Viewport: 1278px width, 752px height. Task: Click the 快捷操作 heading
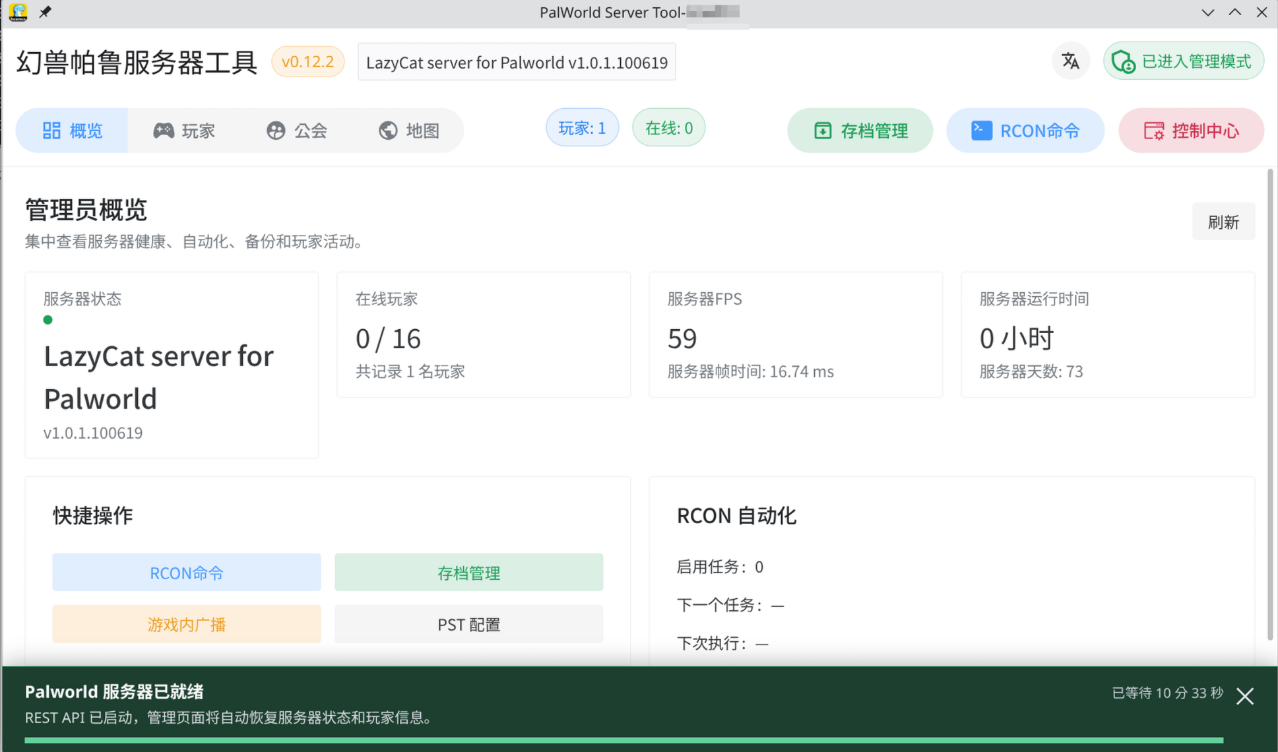[93, 515]
